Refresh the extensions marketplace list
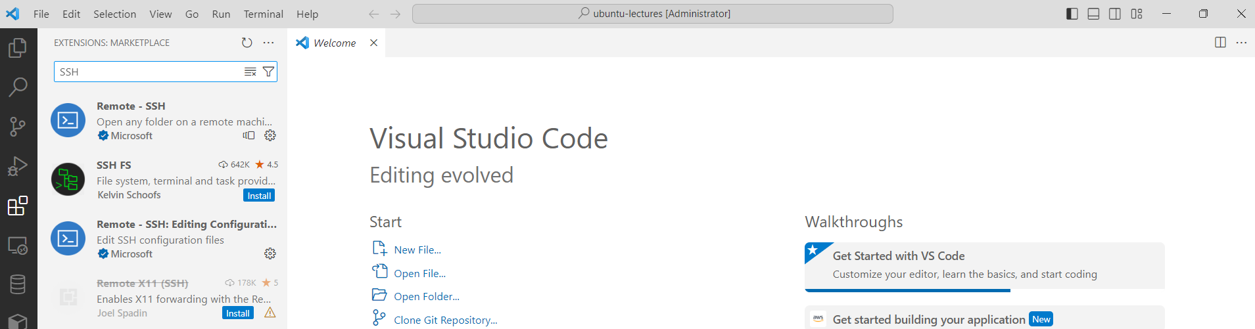 pyautogui.click(x=247, y=43)
